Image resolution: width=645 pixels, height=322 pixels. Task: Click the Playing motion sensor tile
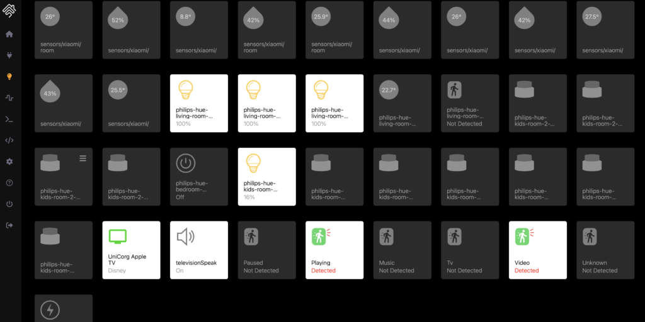coord(334,250)
